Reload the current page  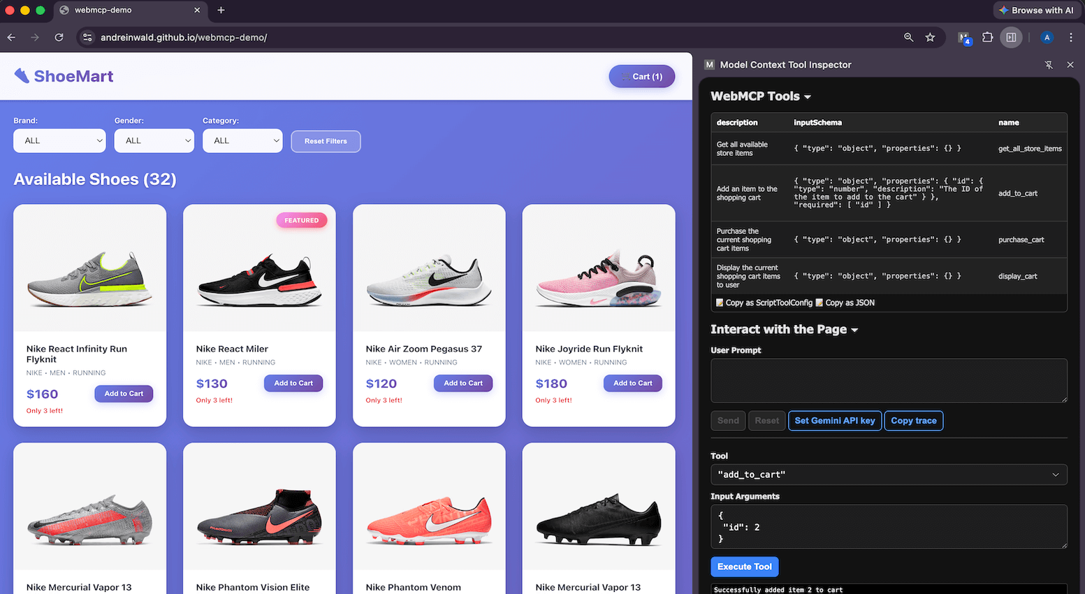click(59, 38)
